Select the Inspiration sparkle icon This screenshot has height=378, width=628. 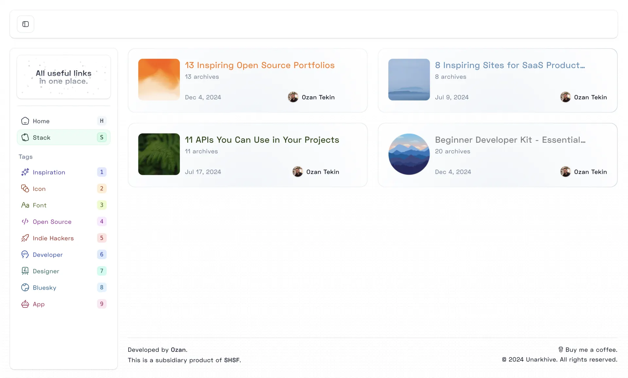coord(25,172)
